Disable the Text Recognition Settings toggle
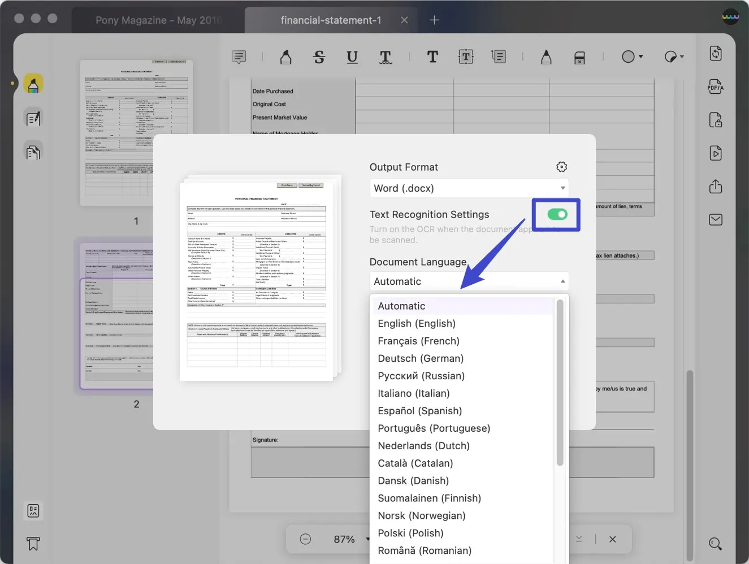749x564 pixels. [556, 215]
